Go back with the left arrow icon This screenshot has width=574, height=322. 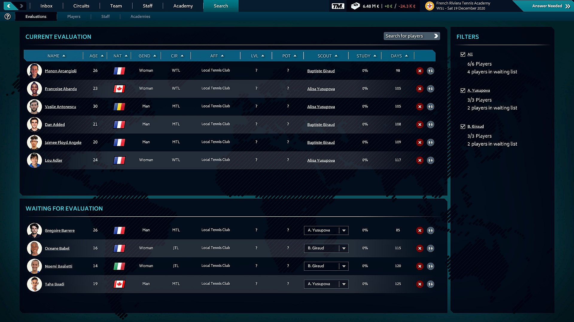coord(9,6)
